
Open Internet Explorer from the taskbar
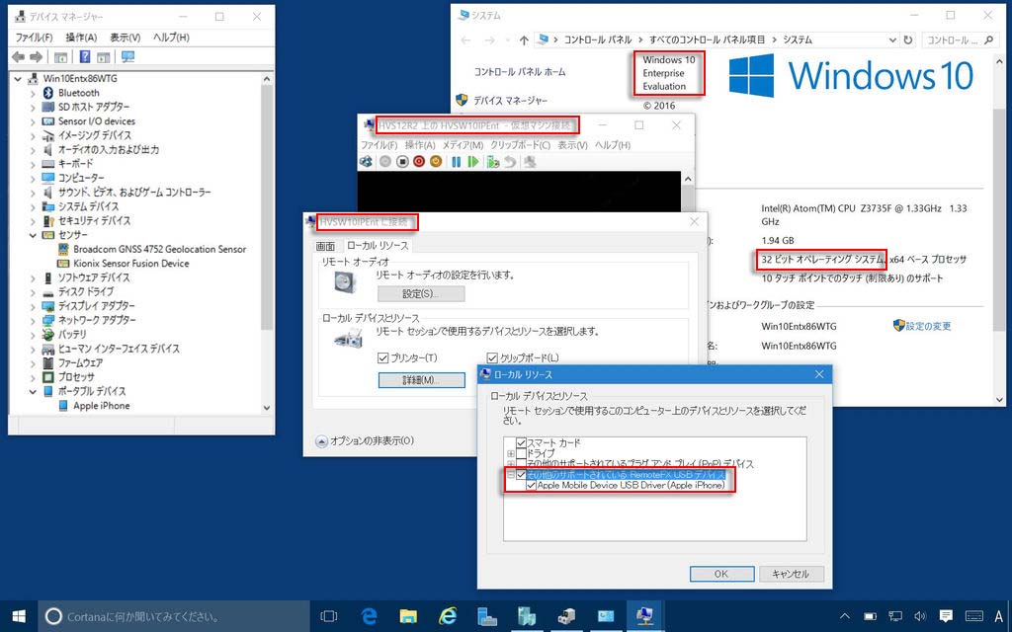pyautogui.click(x=448, y=616)
